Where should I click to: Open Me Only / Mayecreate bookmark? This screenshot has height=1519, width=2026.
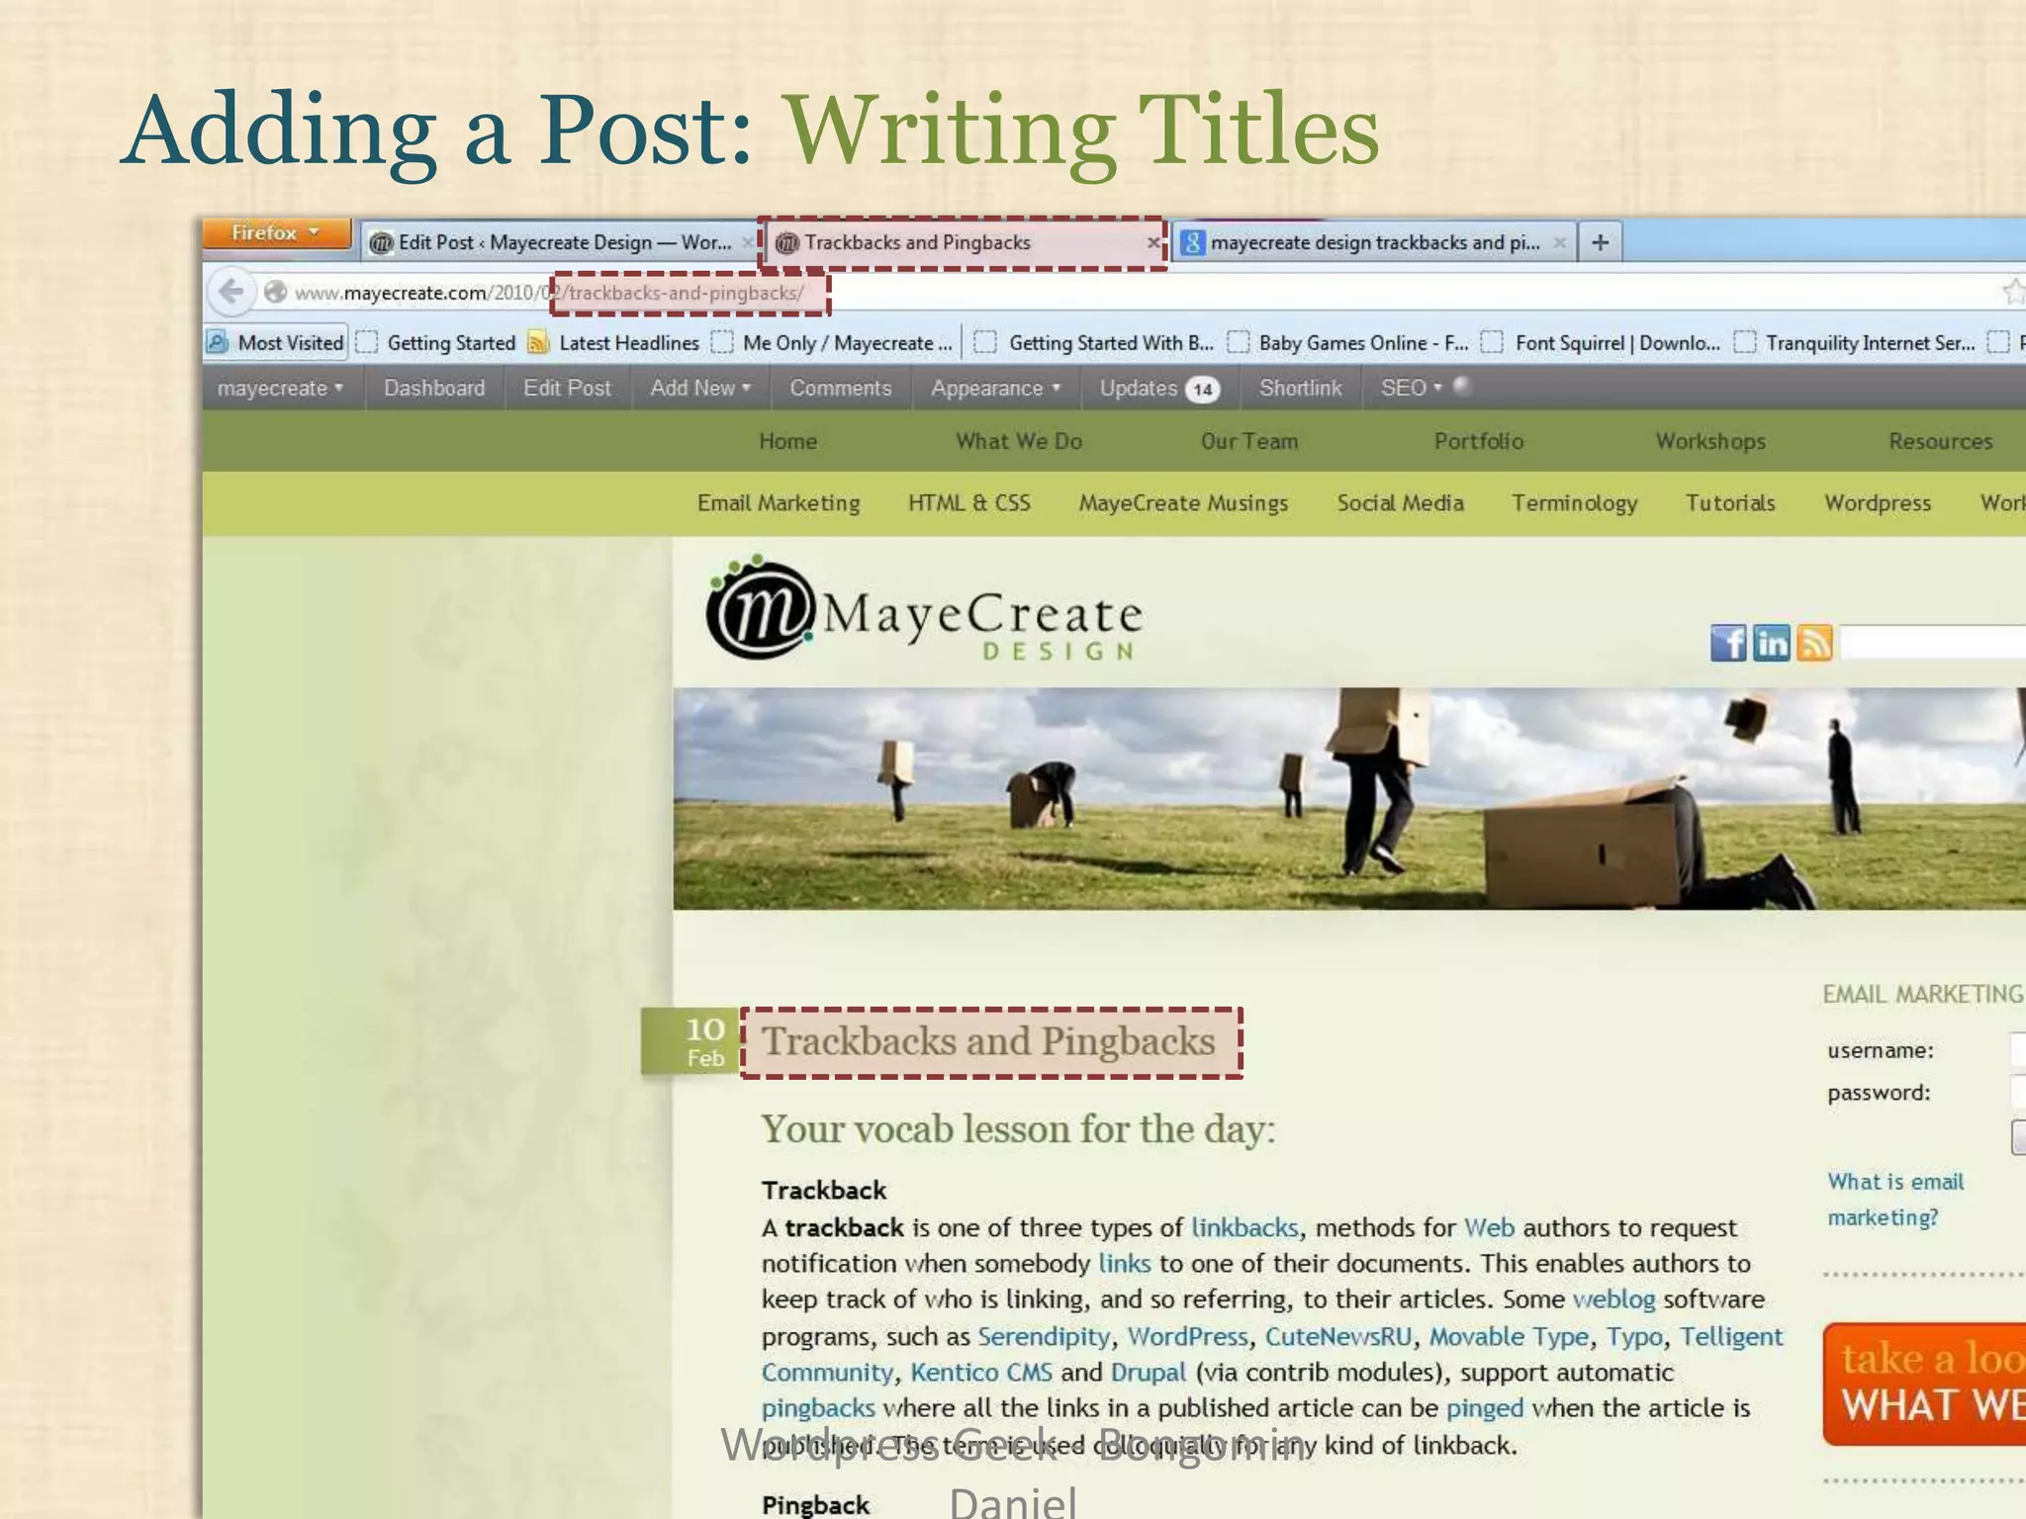pos(832,343)
